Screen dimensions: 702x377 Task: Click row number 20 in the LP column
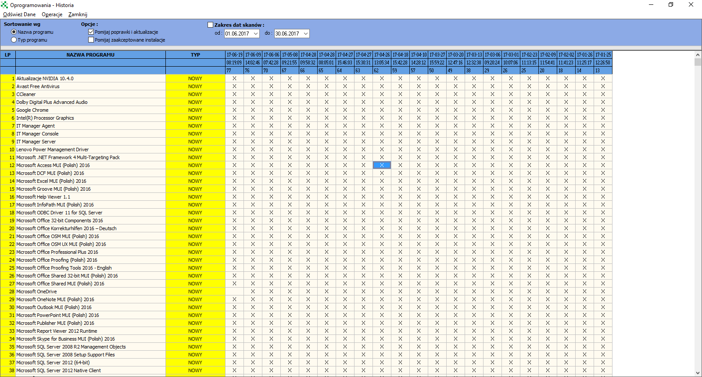pos(8,228)
